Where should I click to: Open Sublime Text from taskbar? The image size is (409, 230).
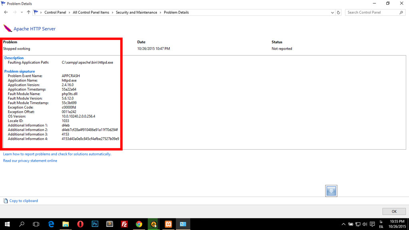tap(109, 224)
